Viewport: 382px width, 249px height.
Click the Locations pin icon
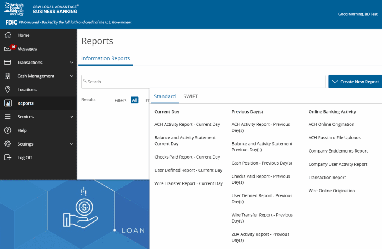tap(7, 90)
